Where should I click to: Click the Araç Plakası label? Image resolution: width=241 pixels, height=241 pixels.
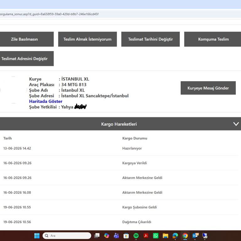42,85
